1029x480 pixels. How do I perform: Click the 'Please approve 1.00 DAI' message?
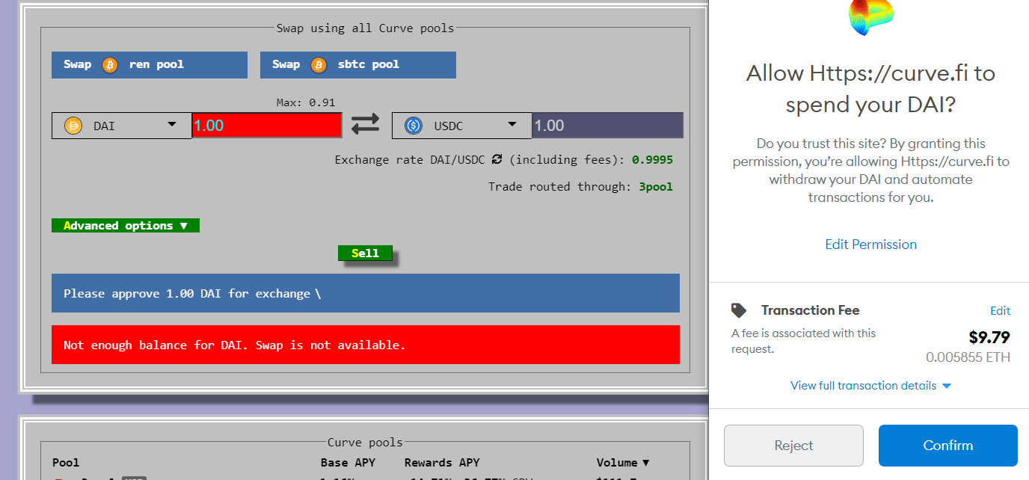tap(366, 293)
